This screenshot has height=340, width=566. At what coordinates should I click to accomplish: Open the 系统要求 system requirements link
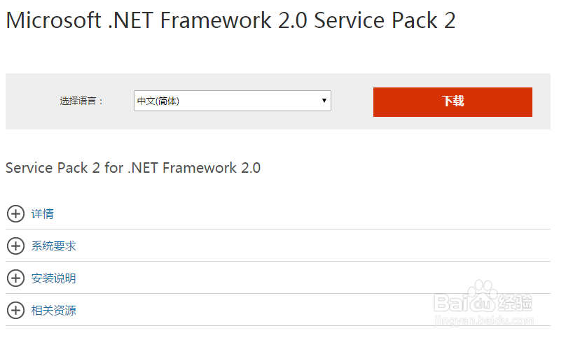53,246
